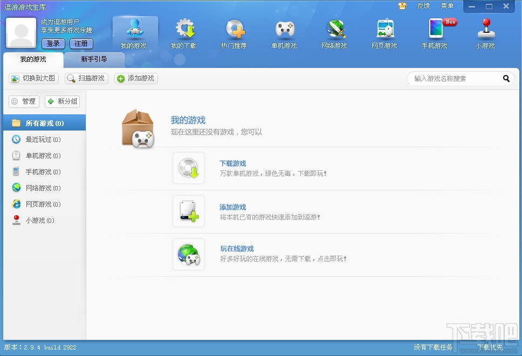The image size is (522, 356).
Task: Open the 热门推荐 (Hot Recommendations) section
Action: click(x=234, y=32)
